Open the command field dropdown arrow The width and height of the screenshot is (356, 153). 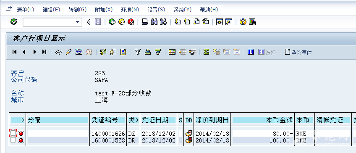point(78,22)
